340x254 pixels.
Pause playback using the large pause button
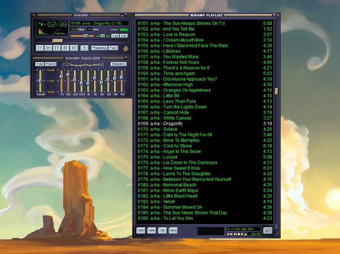point(57,48)
